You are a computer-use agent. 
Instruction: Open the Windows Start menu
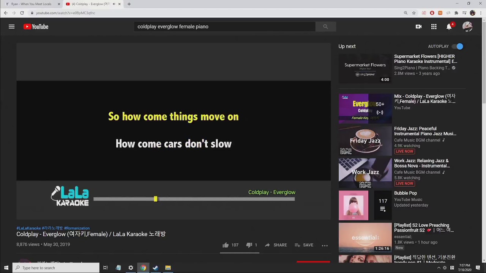coord(6,268)
